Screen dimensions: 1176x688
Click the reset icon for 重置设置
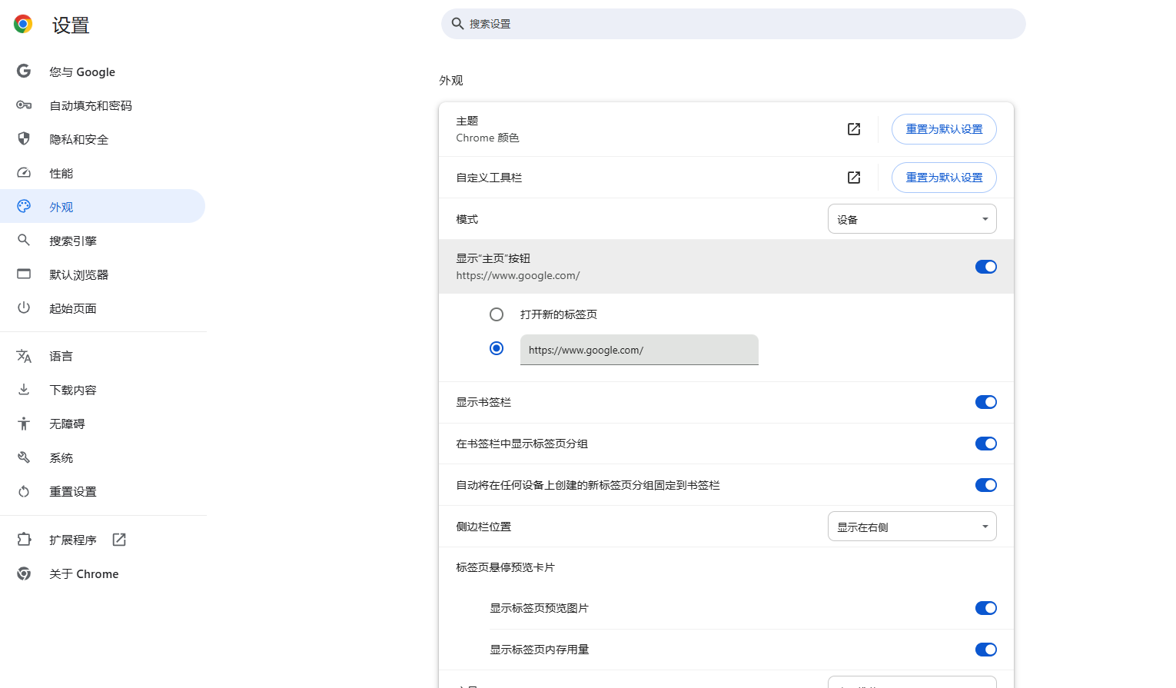24,491
